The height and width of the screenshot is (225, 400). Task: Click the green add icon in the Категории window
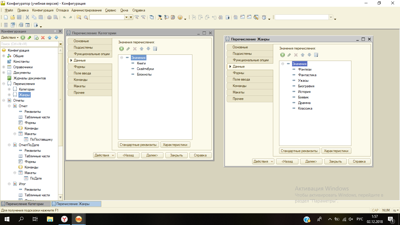pyautogui.click(x=122, y=49)
